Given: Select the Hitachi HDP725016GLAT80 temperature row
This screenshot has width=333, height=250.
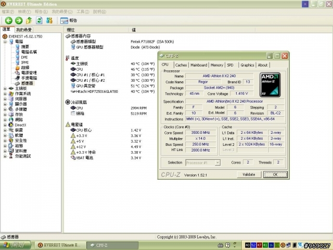Looking at the screenshot, I should coord(112,92).
